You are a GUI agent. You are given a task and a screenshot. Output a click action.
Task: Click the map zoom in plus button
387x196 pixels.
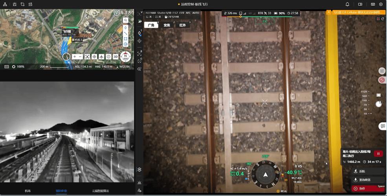pos(74,56)
